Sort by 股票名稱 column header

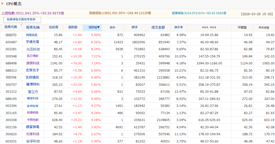33,27
